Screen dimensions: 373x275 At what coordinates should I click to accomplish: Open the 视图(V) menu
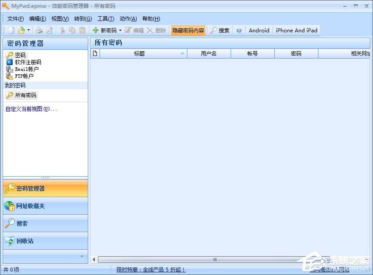click(x=60, y=19)
